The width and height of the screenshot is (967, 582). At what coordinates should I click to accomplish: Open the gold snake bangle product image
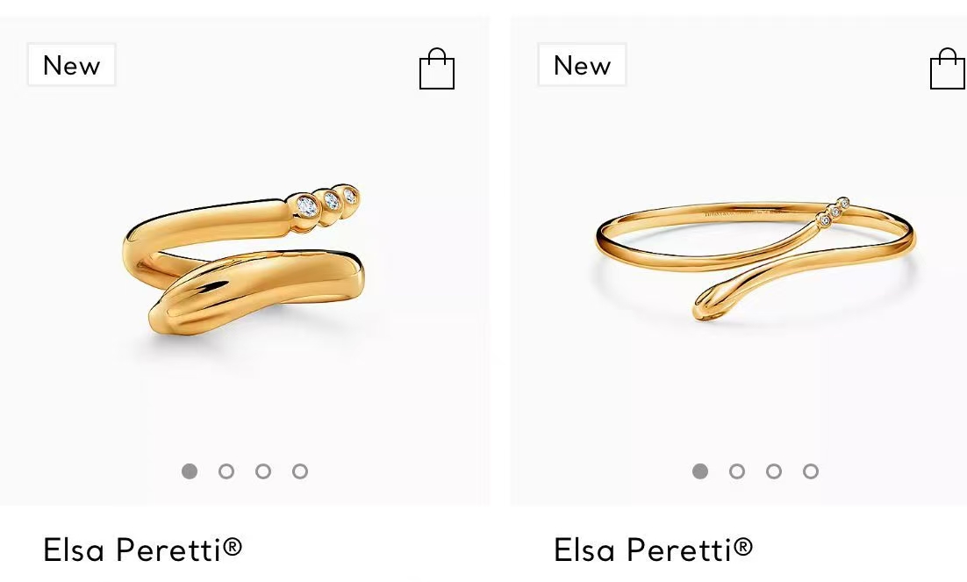[756, 259]
